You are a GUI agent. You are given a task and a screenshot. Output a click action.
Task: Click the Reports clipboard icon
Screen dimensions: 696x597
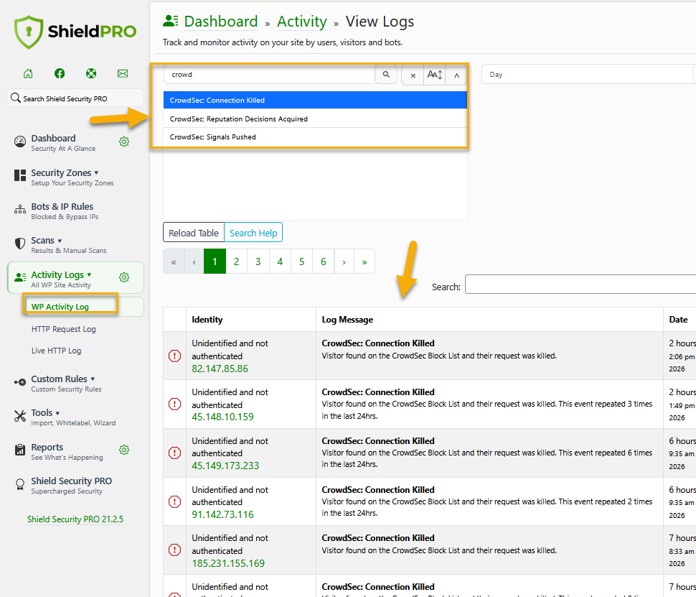pyautogui.click(x=20, y=450)
